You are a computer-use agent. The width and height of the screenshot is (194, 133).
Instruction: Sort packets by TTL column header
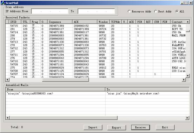26,22
